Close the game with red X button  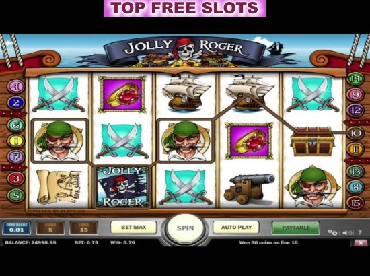[361, 243]
